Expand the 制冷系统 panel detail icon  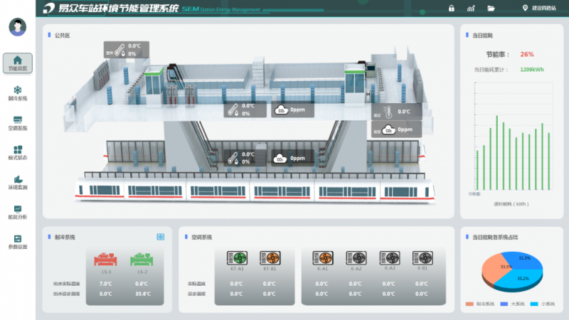coord(161,237)
